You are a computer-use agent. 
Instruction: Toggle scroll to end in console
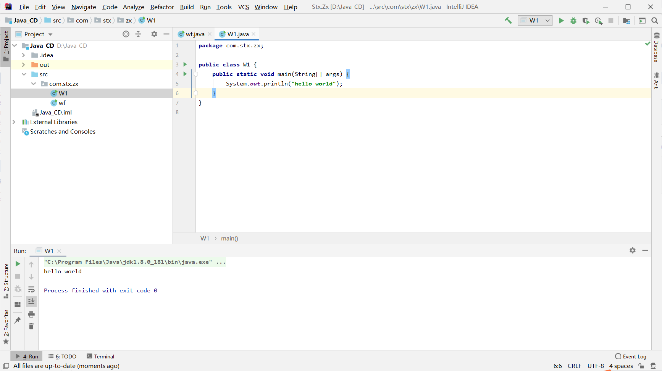[31, 302]
